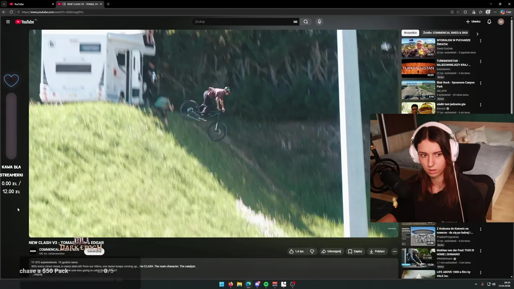Like the video with thumbs up
514x289 pixels.
[297, 251]
